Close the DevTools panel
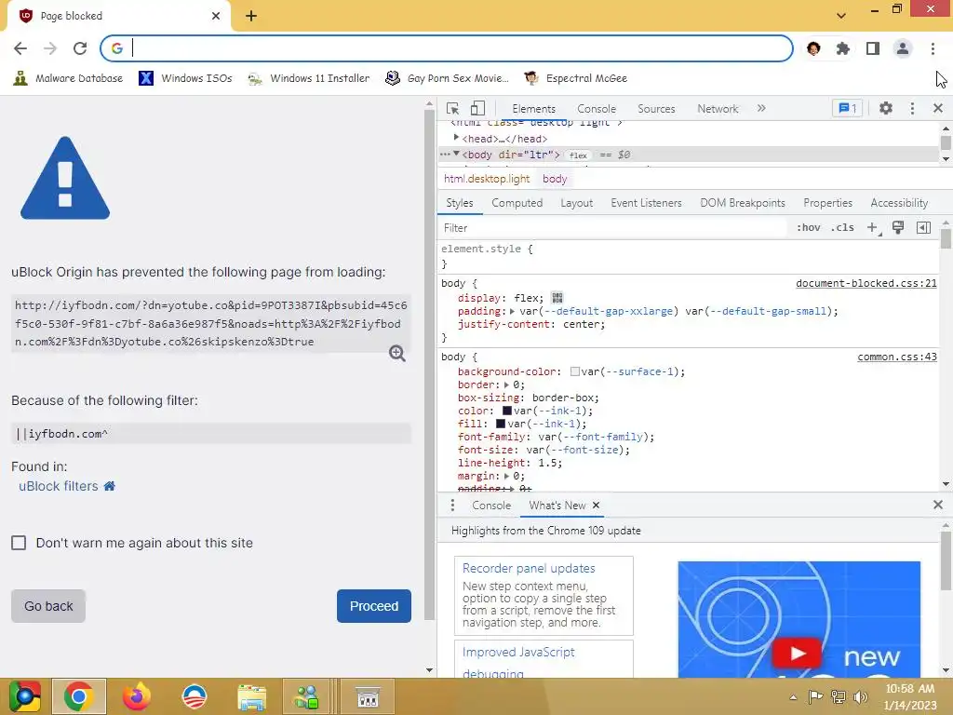The height and width of the screenshot is (715, 953). 938,108
